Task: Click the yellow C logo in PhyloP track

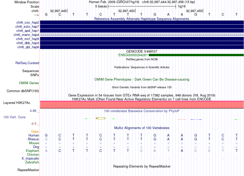Action: [x=101, y=118]
